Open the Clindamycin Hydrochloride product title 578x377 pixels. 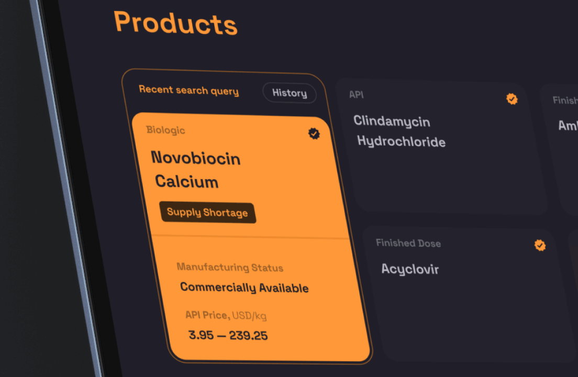(399, 131)
